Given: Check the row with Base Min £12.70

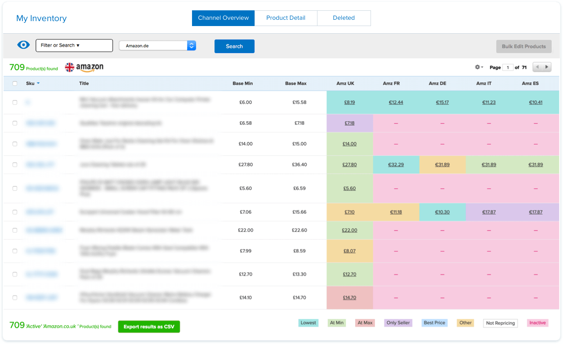Looking at the screenshot, I should 15,274.
